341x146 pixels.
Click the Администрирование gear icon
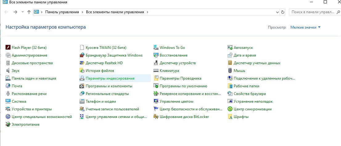click(x=8, y=55)
